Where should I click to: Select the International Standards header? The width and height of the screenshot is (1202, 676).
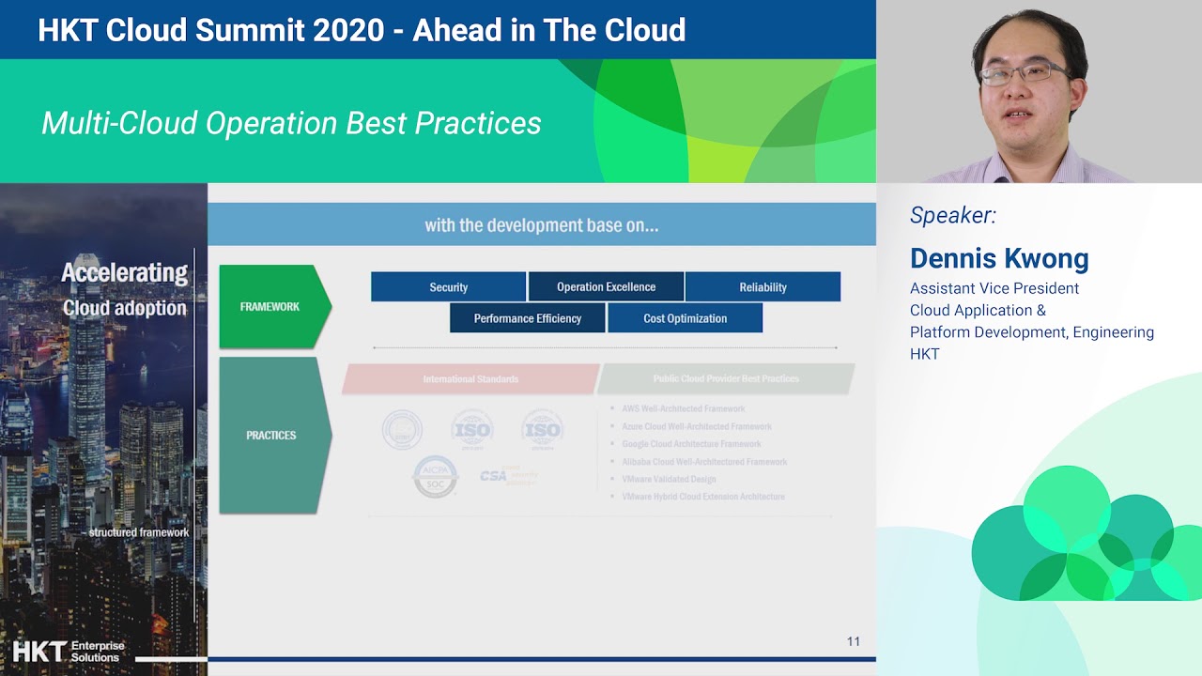tap(470, 379)
